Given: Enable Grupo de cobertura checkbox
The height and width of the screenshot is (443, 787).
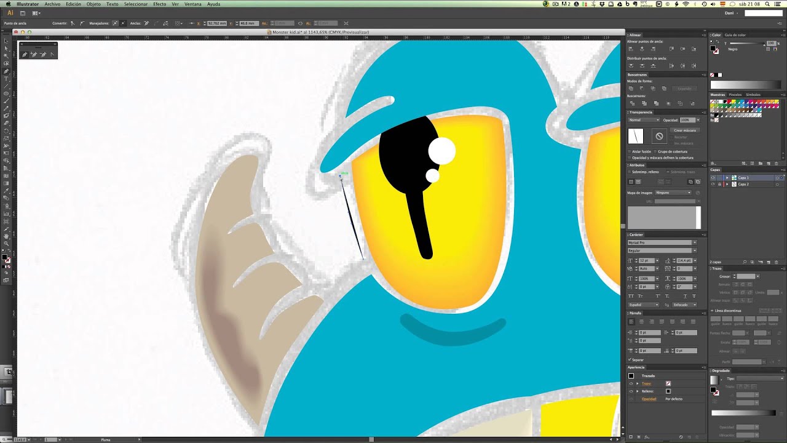Looking at the screenshot, I should tap(655, 151).
